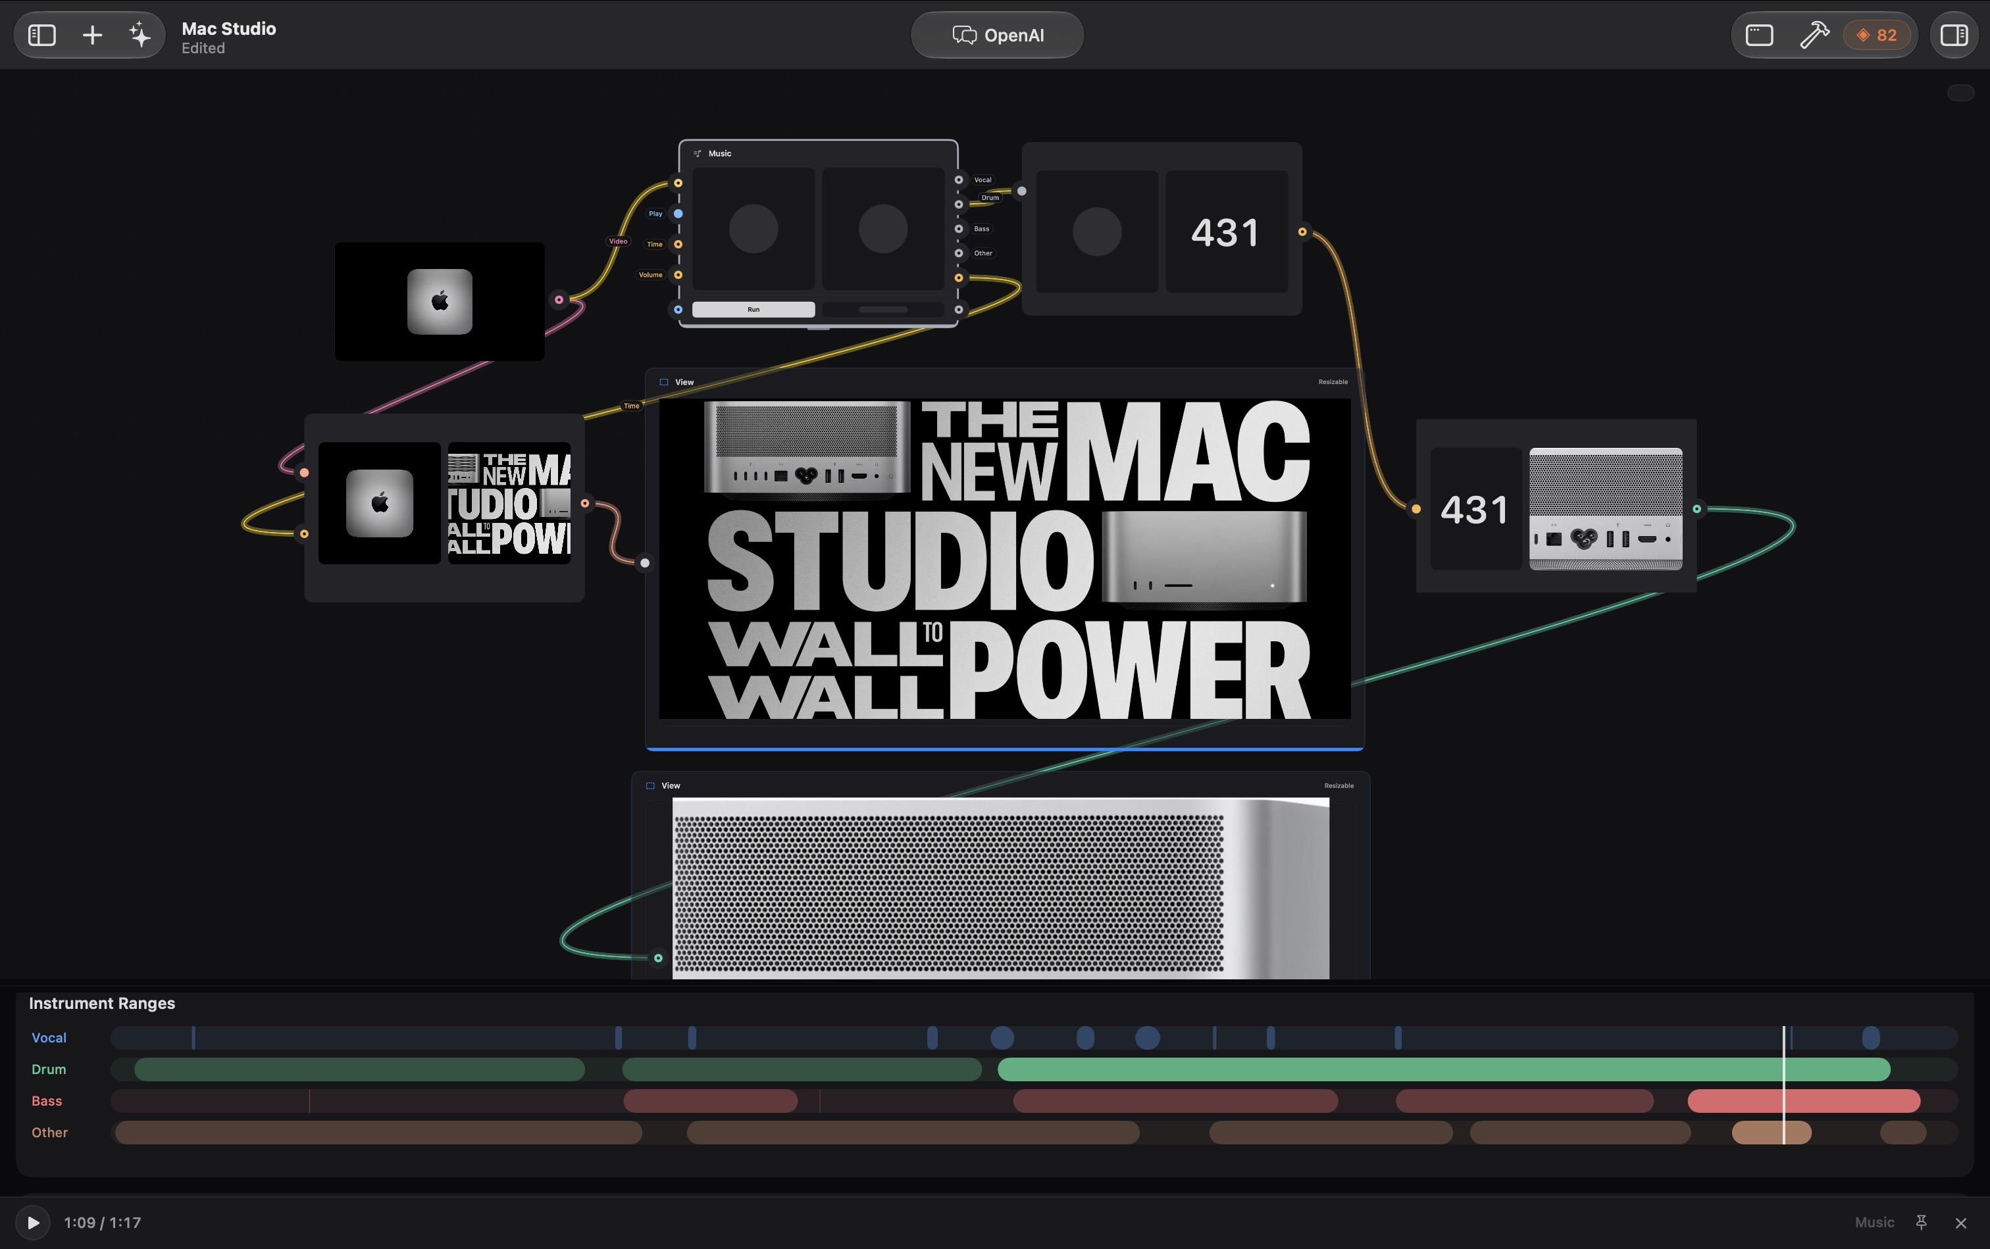
Task: Select the Apple logo video thumbnail node
Action: (440, 301)
